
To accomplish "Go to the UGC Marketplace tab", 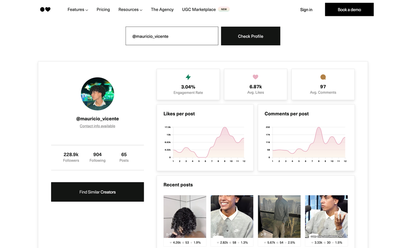I will point(199,9).
